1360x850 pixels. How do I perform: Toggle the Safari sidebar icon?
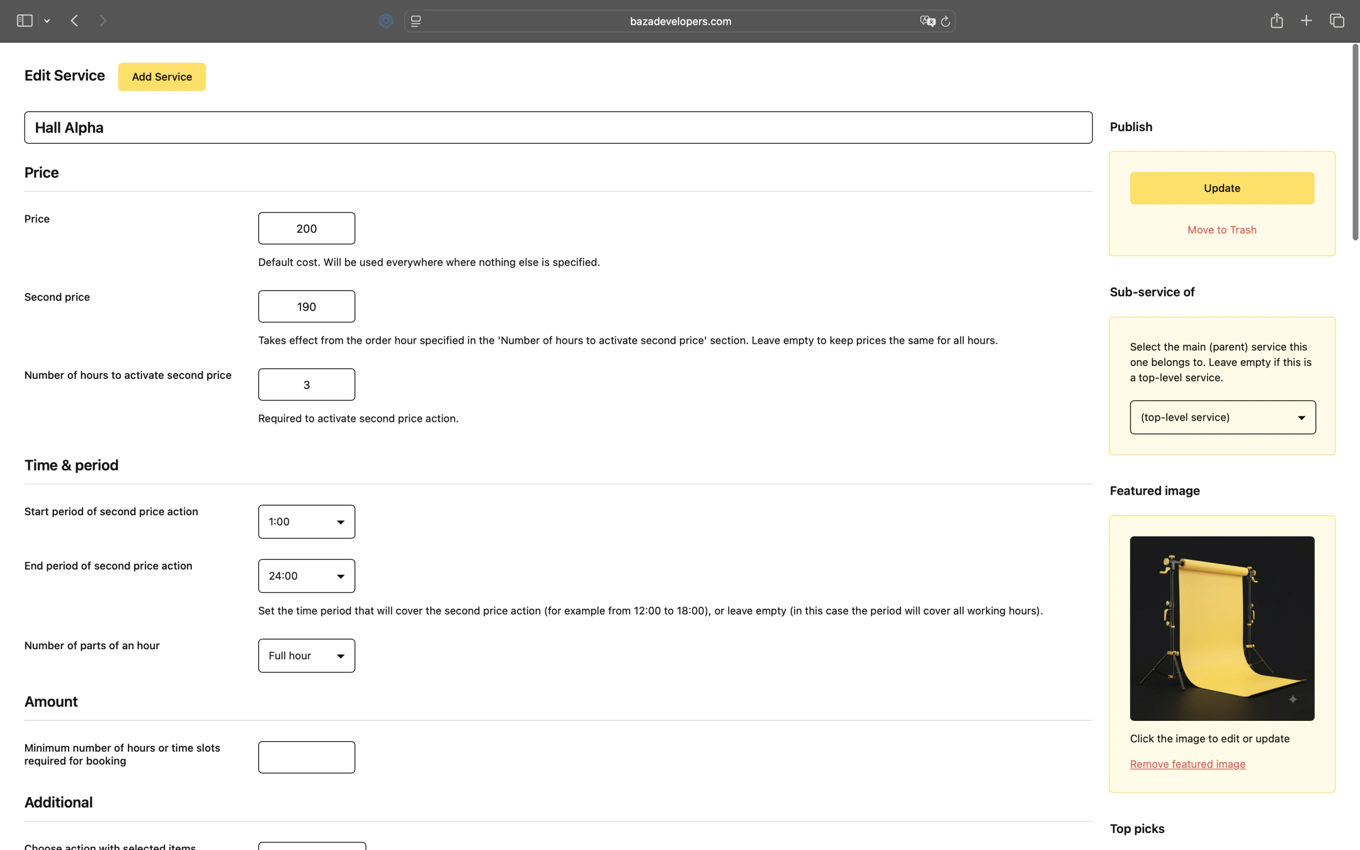point(24,21)
